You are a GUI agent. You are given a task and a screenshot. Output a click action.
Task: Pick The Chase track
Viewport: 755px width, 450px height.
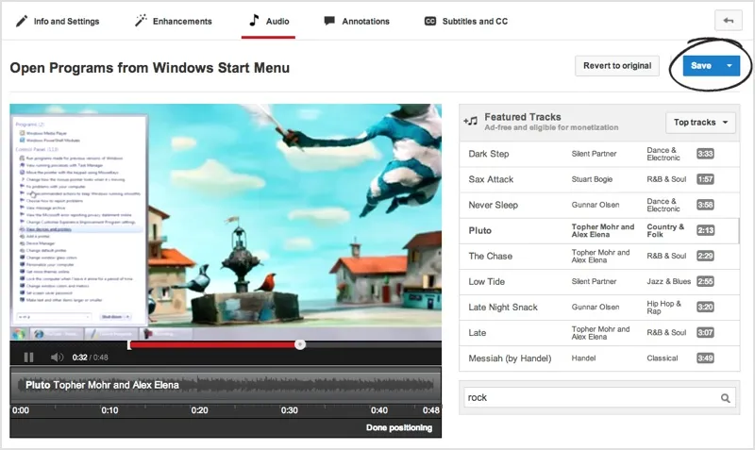(599, 256)
